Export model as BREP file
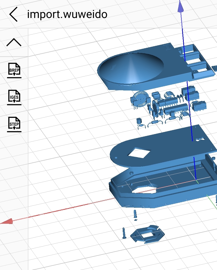217x270 pixels. [14, 70]
